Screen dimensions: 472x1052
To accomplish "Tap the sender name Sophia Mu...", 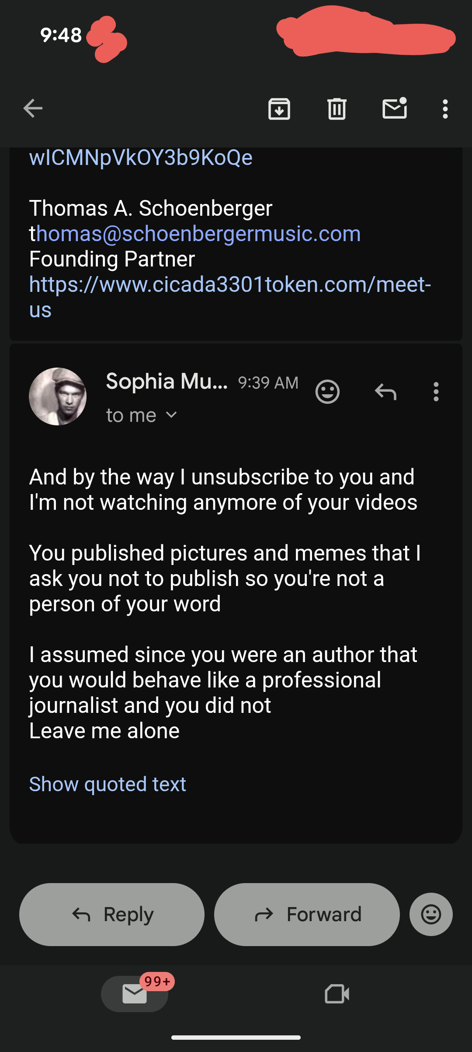I will (167, 382).
